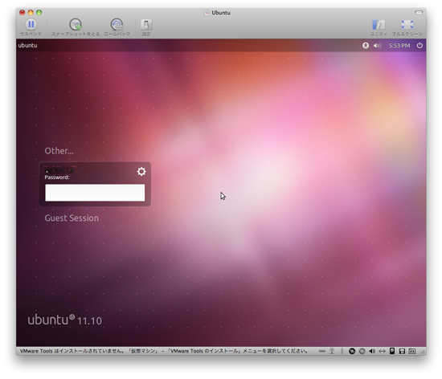Image resolution: width=442 pixels, height=379 pixels.
Task: Click the network adapter arrows icon
Action: [x=382, y=351]
